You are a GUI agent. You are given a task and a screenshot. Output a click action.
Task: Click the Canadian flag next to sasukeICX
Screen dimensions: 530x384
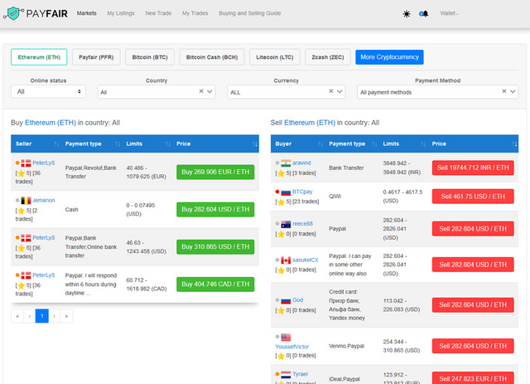pyautogui.click(x=286, y=260)
